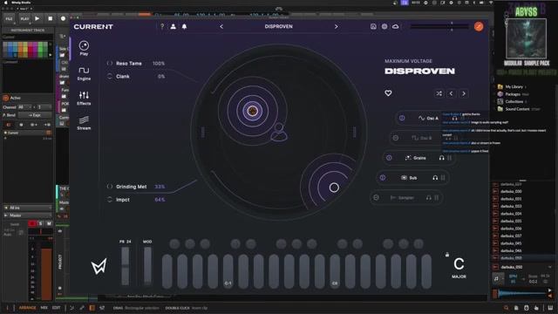This screenshot has width=558, height=314.
Task: Solo Grains with its headphones icon
Action: pyautogui.click(x=442, y=158)
